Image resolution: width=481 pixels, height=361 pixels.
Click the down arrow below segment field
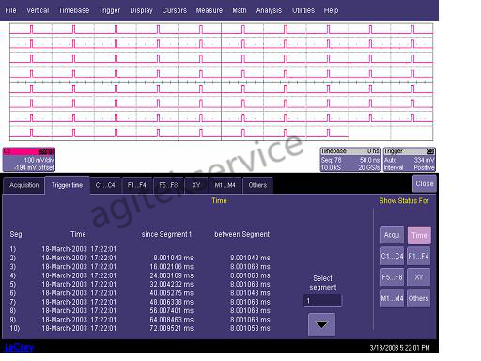pyautogui.click(x=321, y=324)
